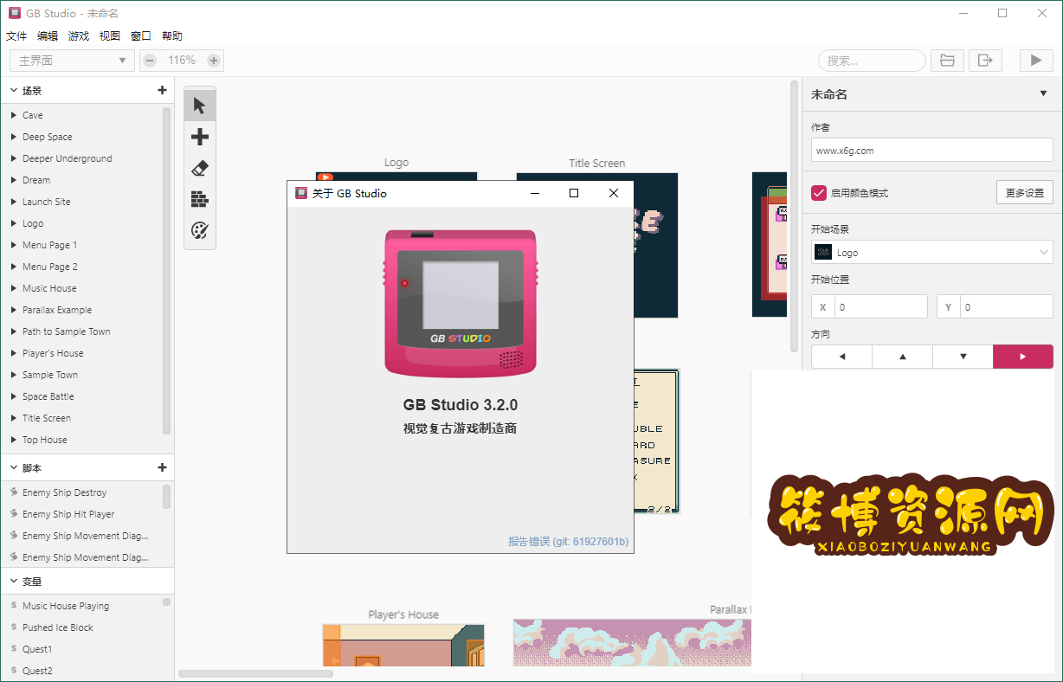1063x682 pixels.
Task: Select Space Battle scene
Action: tap(48, 396)
